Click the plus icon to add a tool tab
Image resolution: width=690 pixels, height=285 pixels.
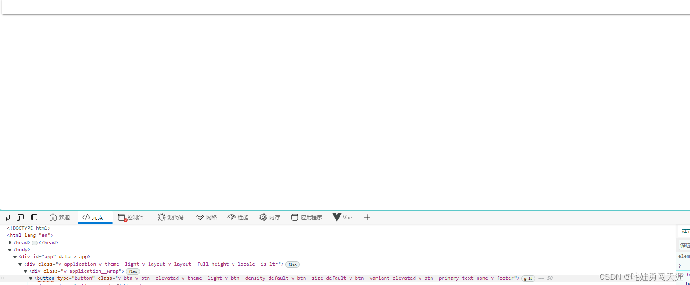[x=367, y=217]
